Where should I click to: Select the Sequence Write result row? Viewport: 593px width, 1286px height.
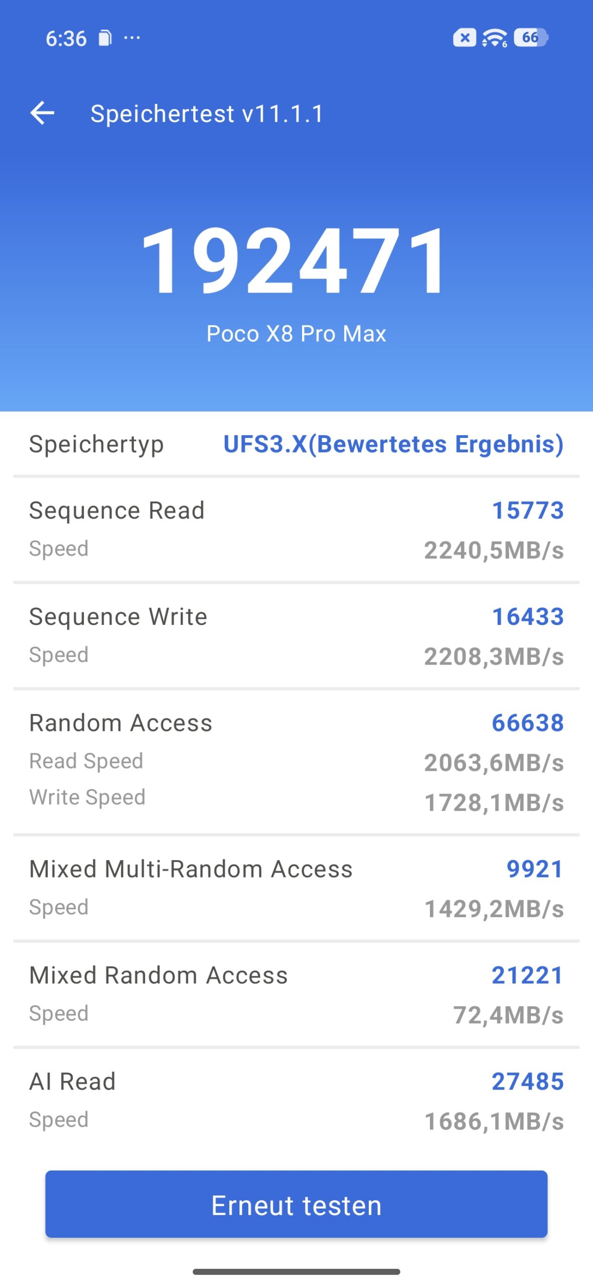pos(296,635)
